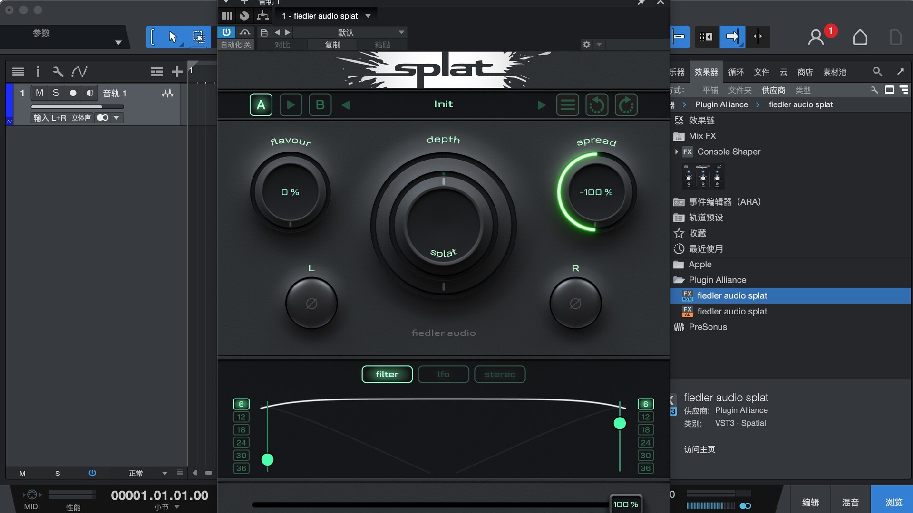Switch to the 文件 browser tab

click(x=761, y=72)
